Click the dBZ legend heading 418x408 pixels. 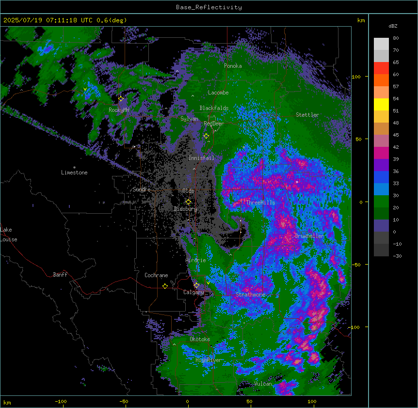(393, 26)
